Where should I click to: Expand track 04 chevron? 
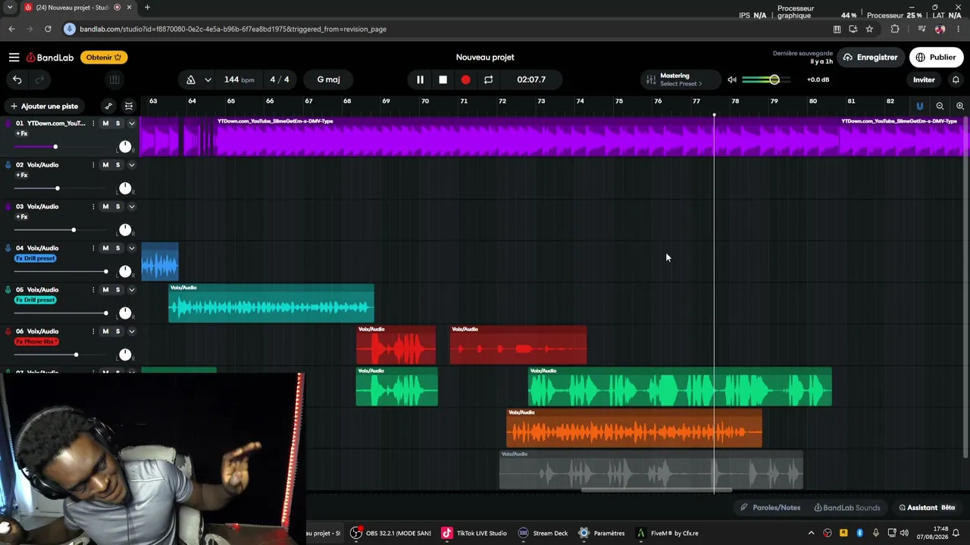tap(131, 248)
